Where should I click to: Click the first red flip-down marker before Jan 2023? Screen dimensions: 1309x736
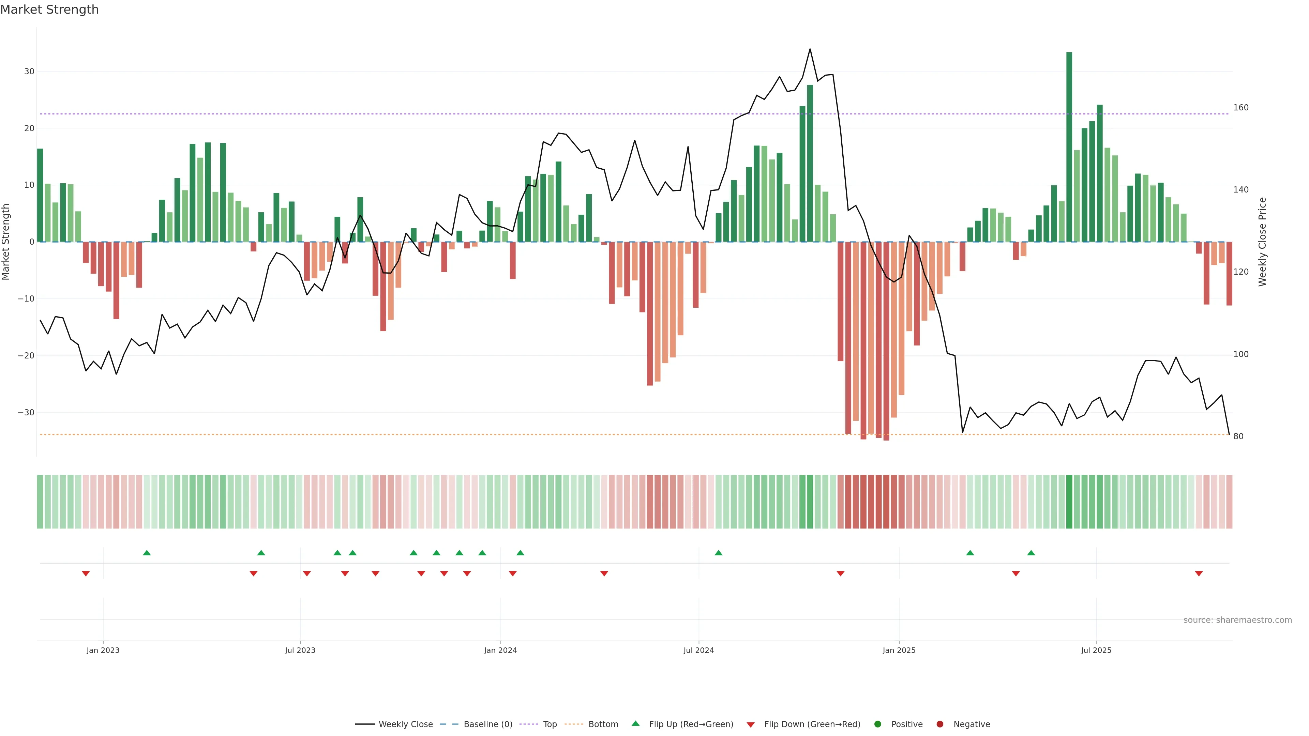coord(86,573)
